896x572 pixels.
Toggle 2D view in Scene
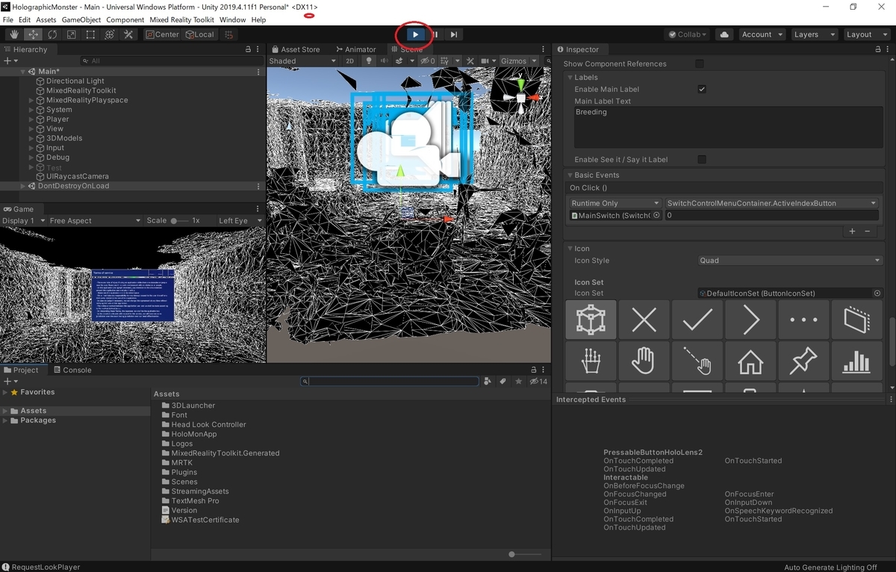pos(349,61)
